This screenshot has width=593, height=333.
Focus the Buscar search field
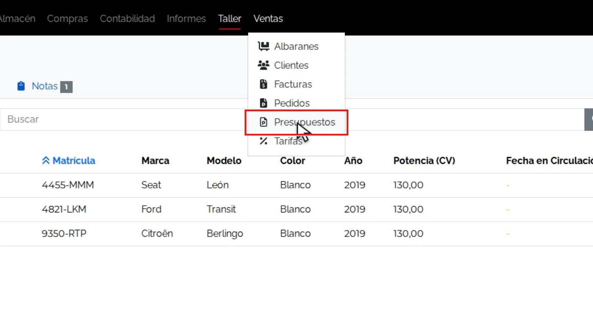click(x=292, y=120)
